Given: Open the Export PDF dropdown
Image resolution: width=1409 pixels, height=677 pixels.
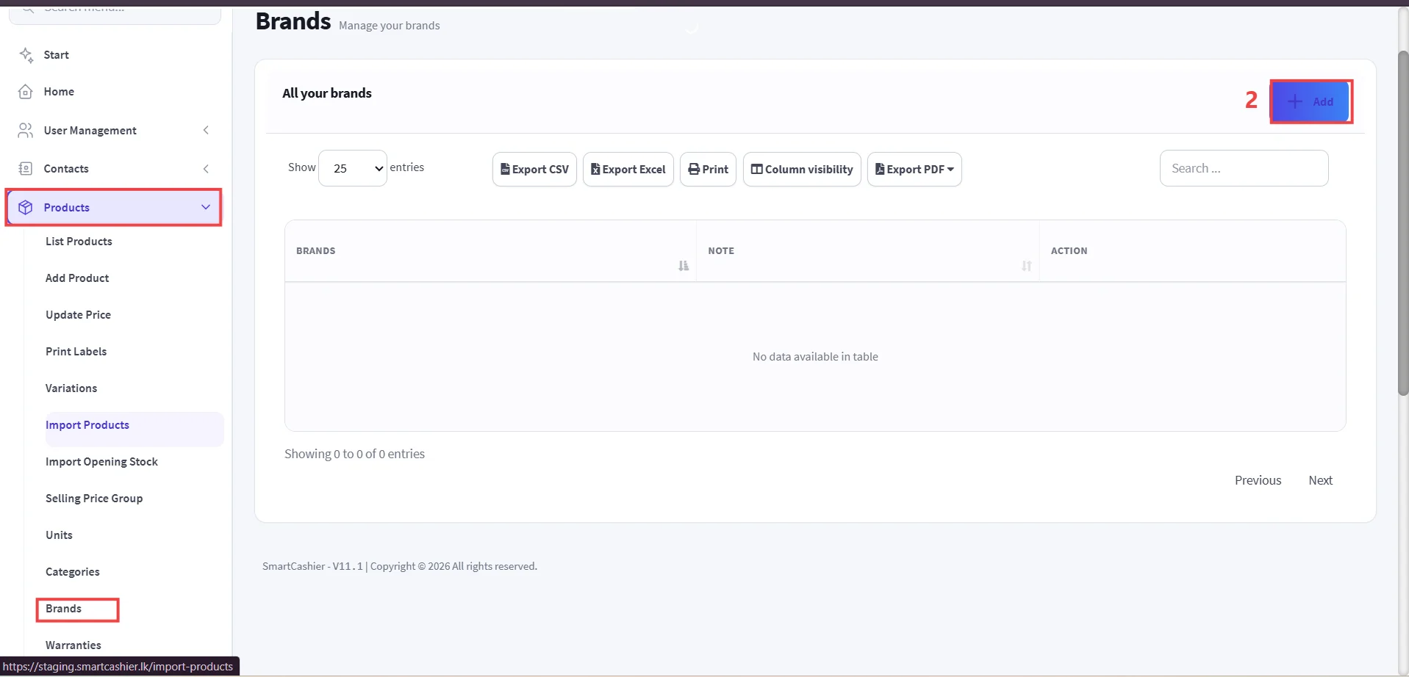Looking at the screenshot, I should [914, 169].
